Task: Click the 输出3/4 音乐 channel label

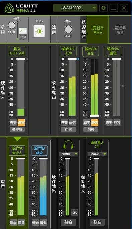Action: pos(91,51)
